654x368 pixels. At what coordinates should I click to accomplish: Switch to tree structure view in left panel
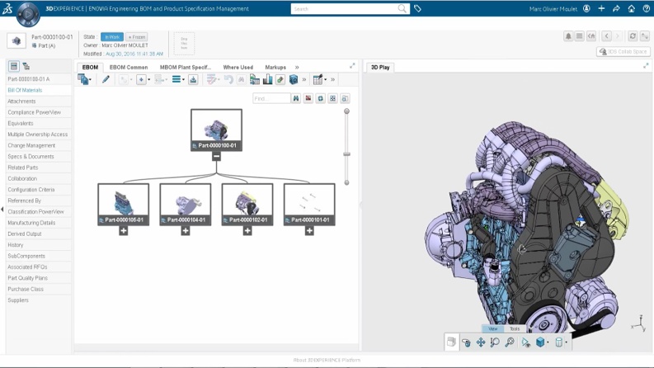[x=26, y=66]
